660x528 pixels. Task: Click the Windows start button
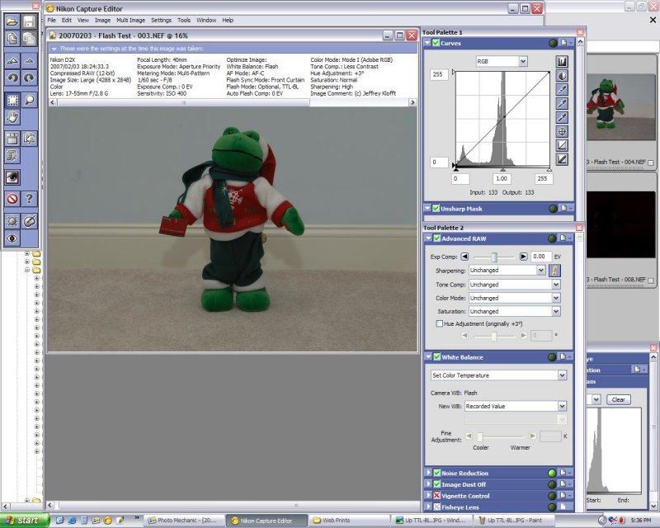[25, 521]
